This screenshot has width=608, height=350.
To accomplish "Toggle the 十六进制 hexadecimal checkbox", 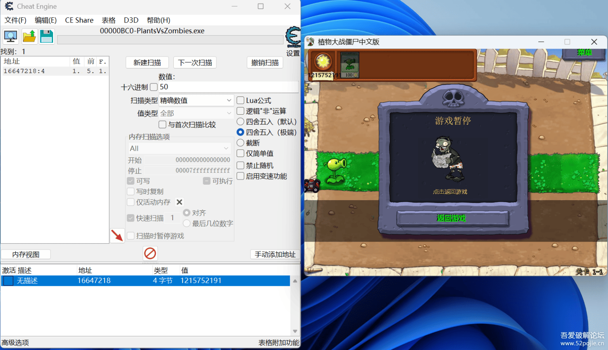I will pyautogui.click(x=154, y=87).
